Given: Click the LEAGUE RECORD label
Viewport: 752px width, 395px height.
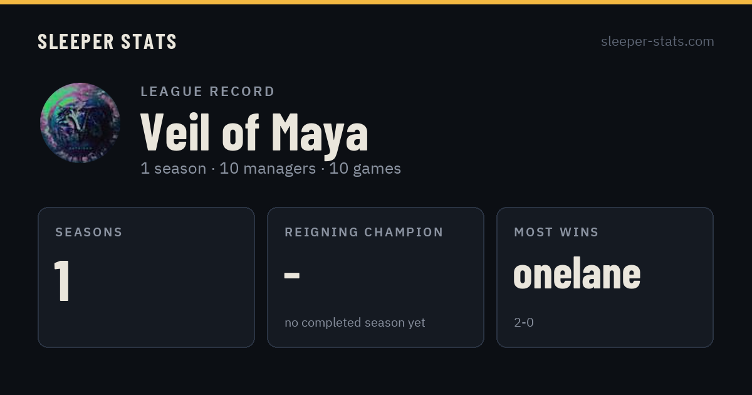Looking at the screenshot, I should point(207,92).
